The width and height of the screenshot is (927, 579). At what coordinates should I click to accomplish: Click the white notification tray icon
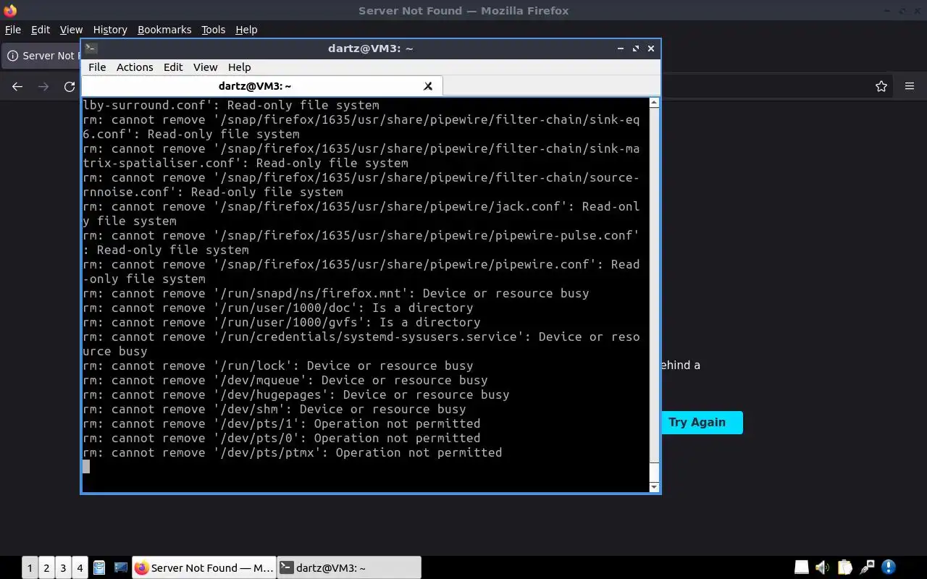click(x=802, y=567)
